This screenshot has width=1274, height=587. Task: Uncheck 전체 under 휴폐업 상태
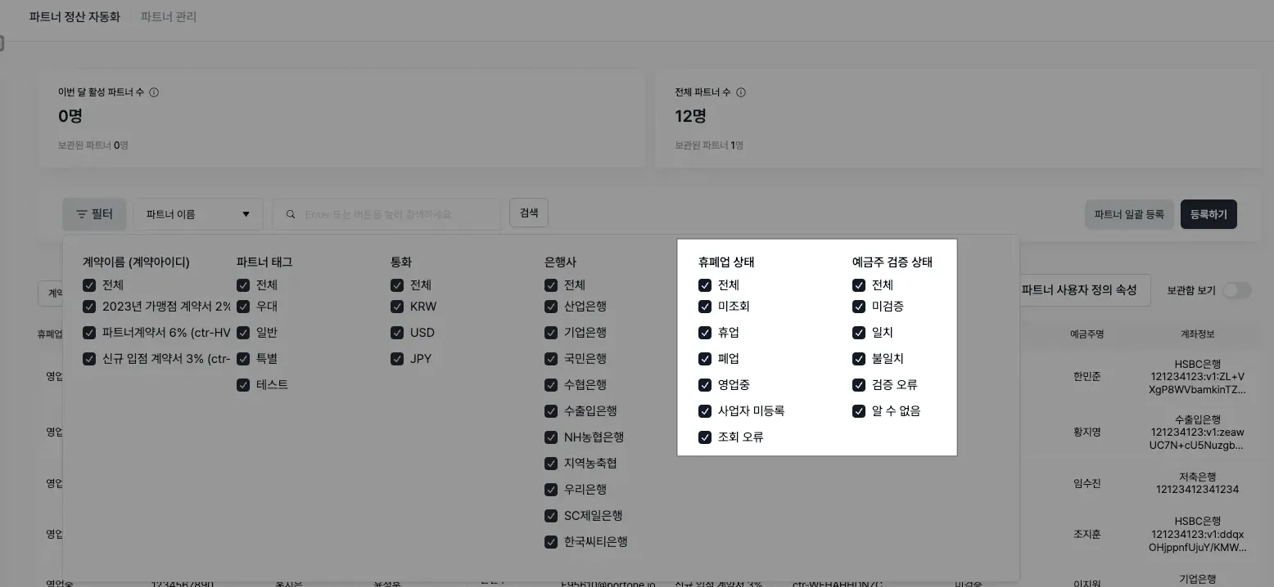tap(705, 285)
